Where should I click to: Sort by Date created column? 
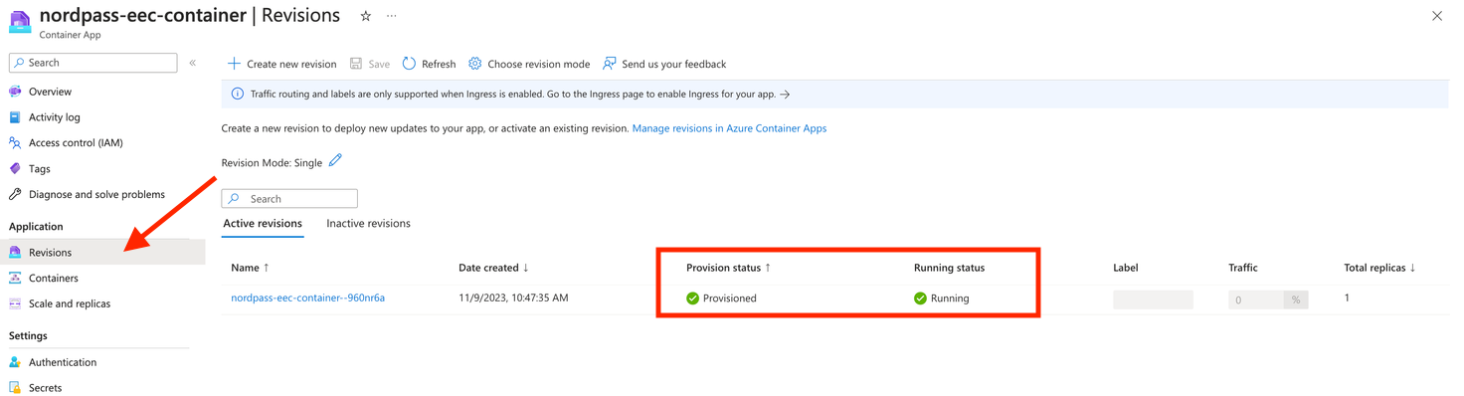pos(493,268)
